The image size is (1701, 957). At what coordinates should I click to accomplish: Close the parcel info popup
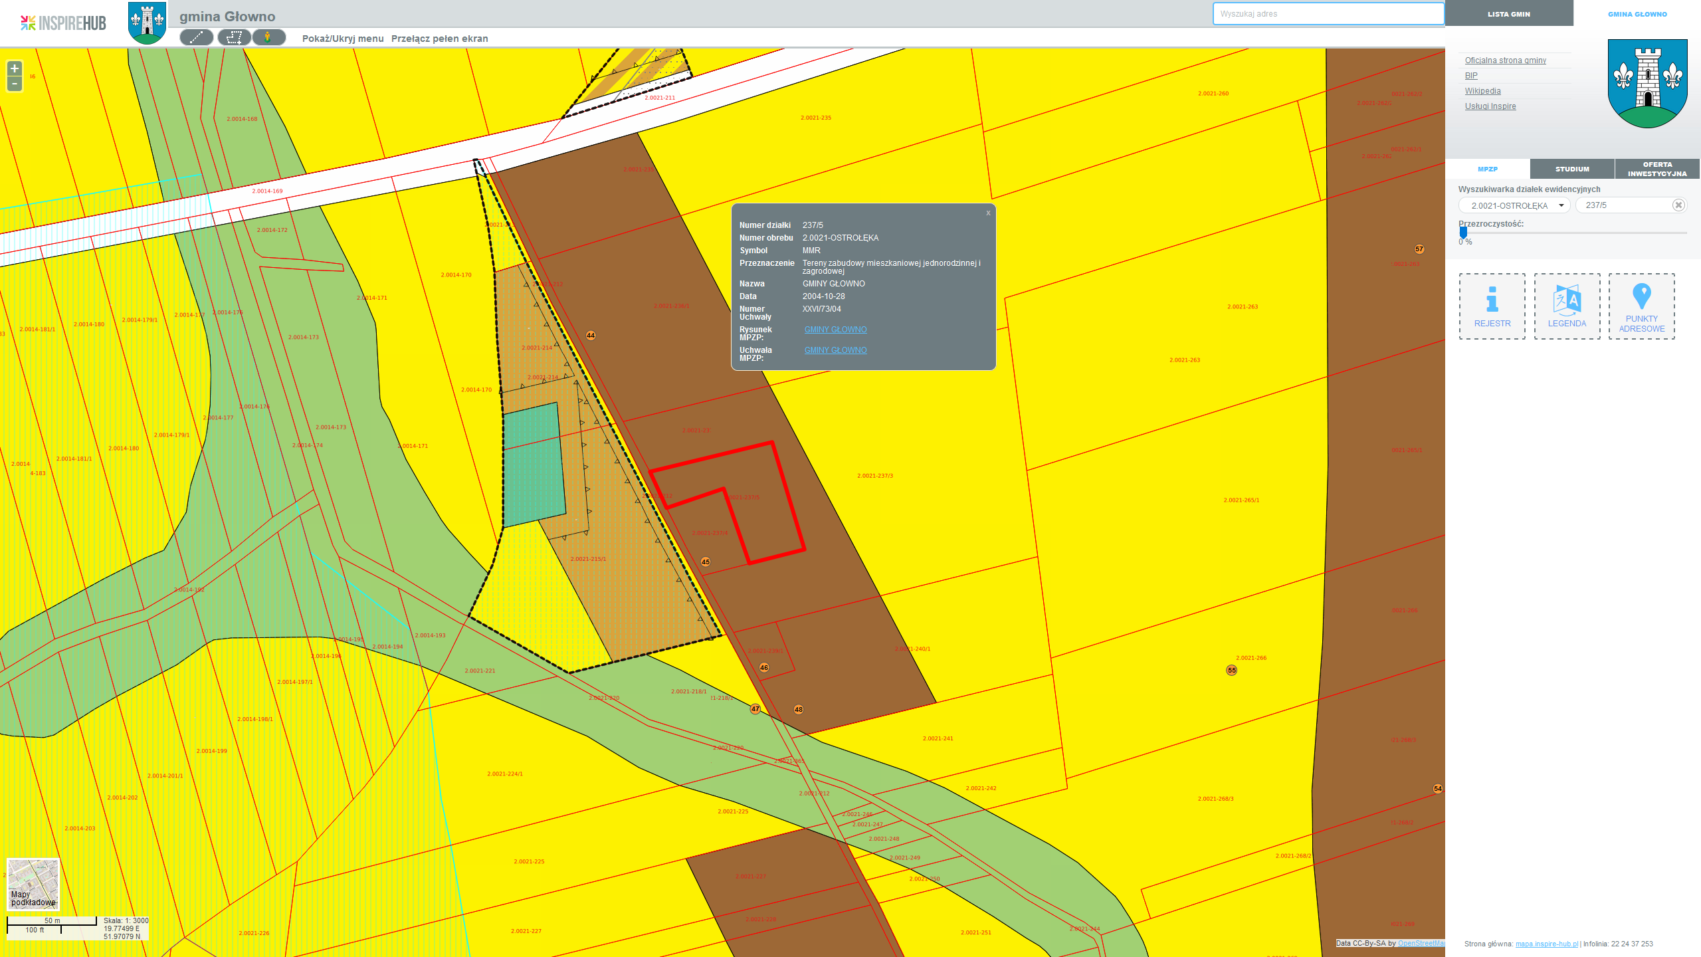[988, 213]
